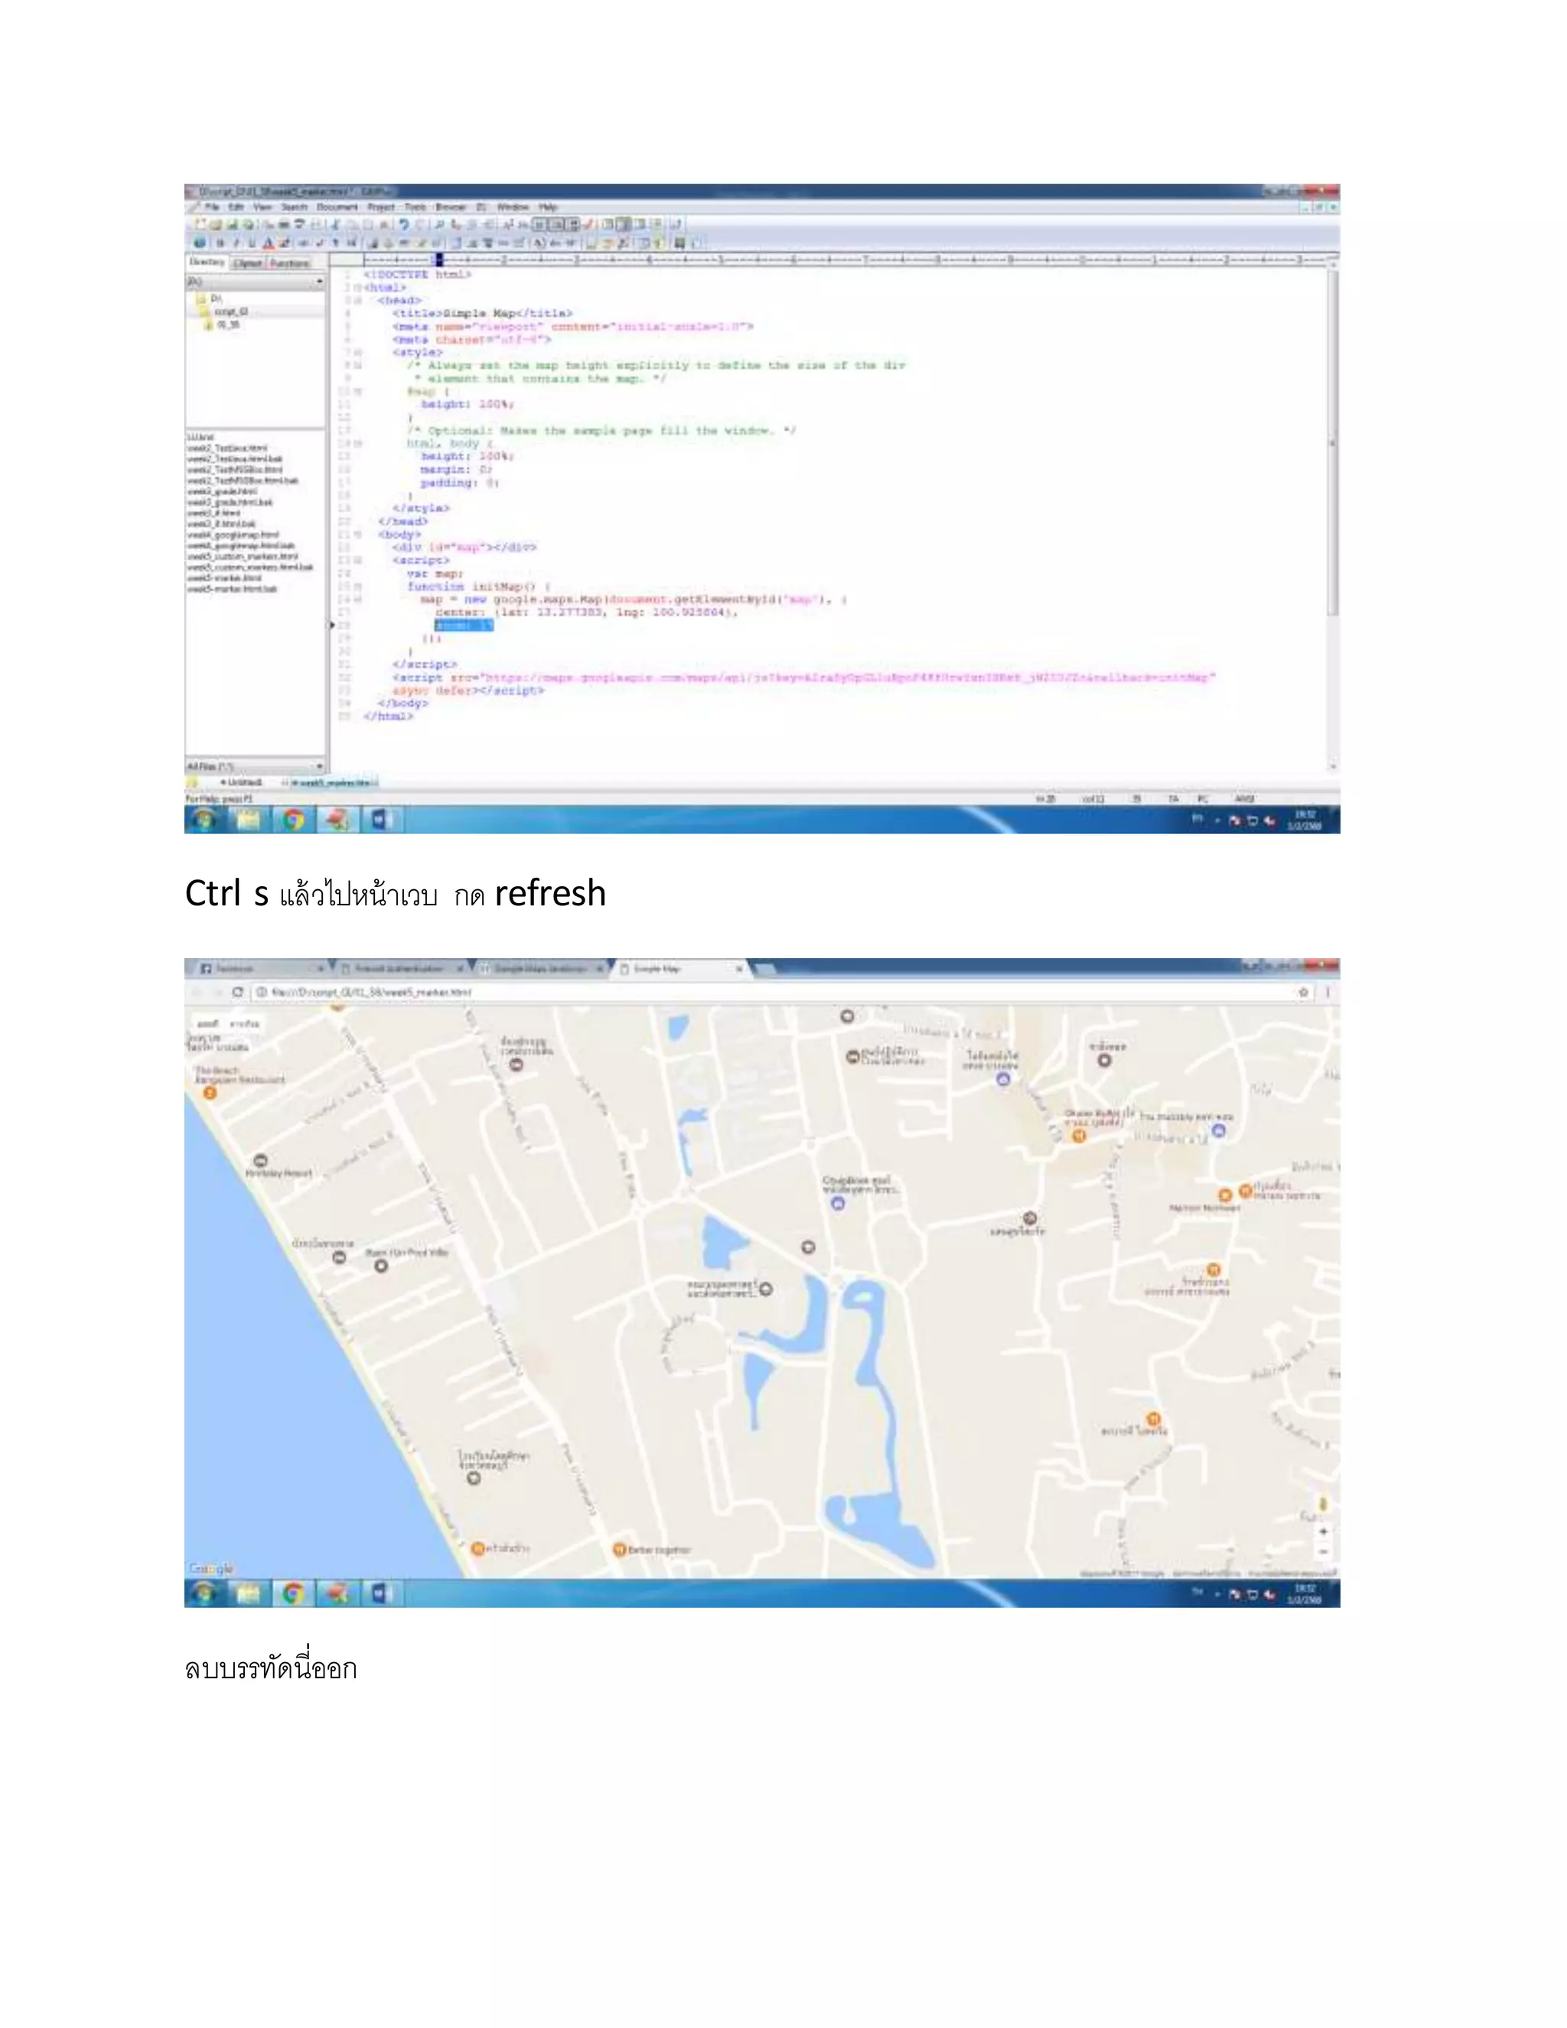
Task: Open the Window menu in EditPlus
Action: point(513,207)
